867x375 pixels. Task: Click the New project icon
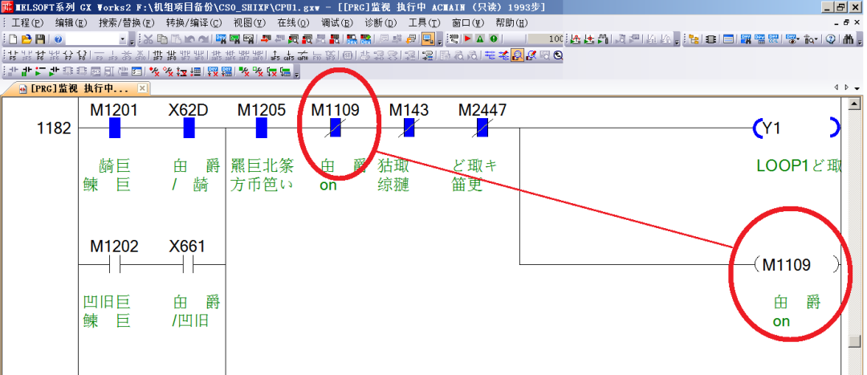pos(13,39)
